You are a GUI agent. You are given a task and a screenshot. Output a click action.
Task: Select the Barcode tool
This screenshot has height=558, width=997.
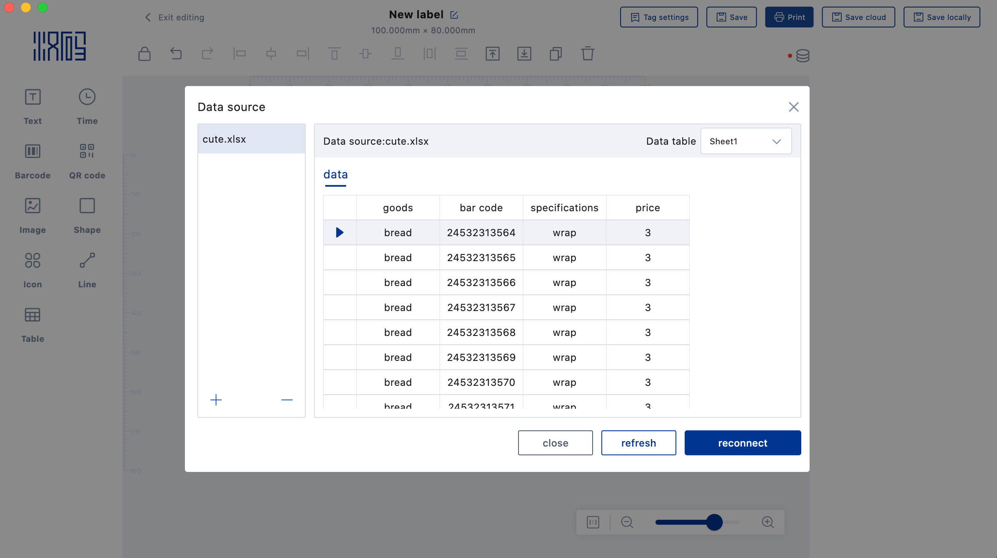32,160
